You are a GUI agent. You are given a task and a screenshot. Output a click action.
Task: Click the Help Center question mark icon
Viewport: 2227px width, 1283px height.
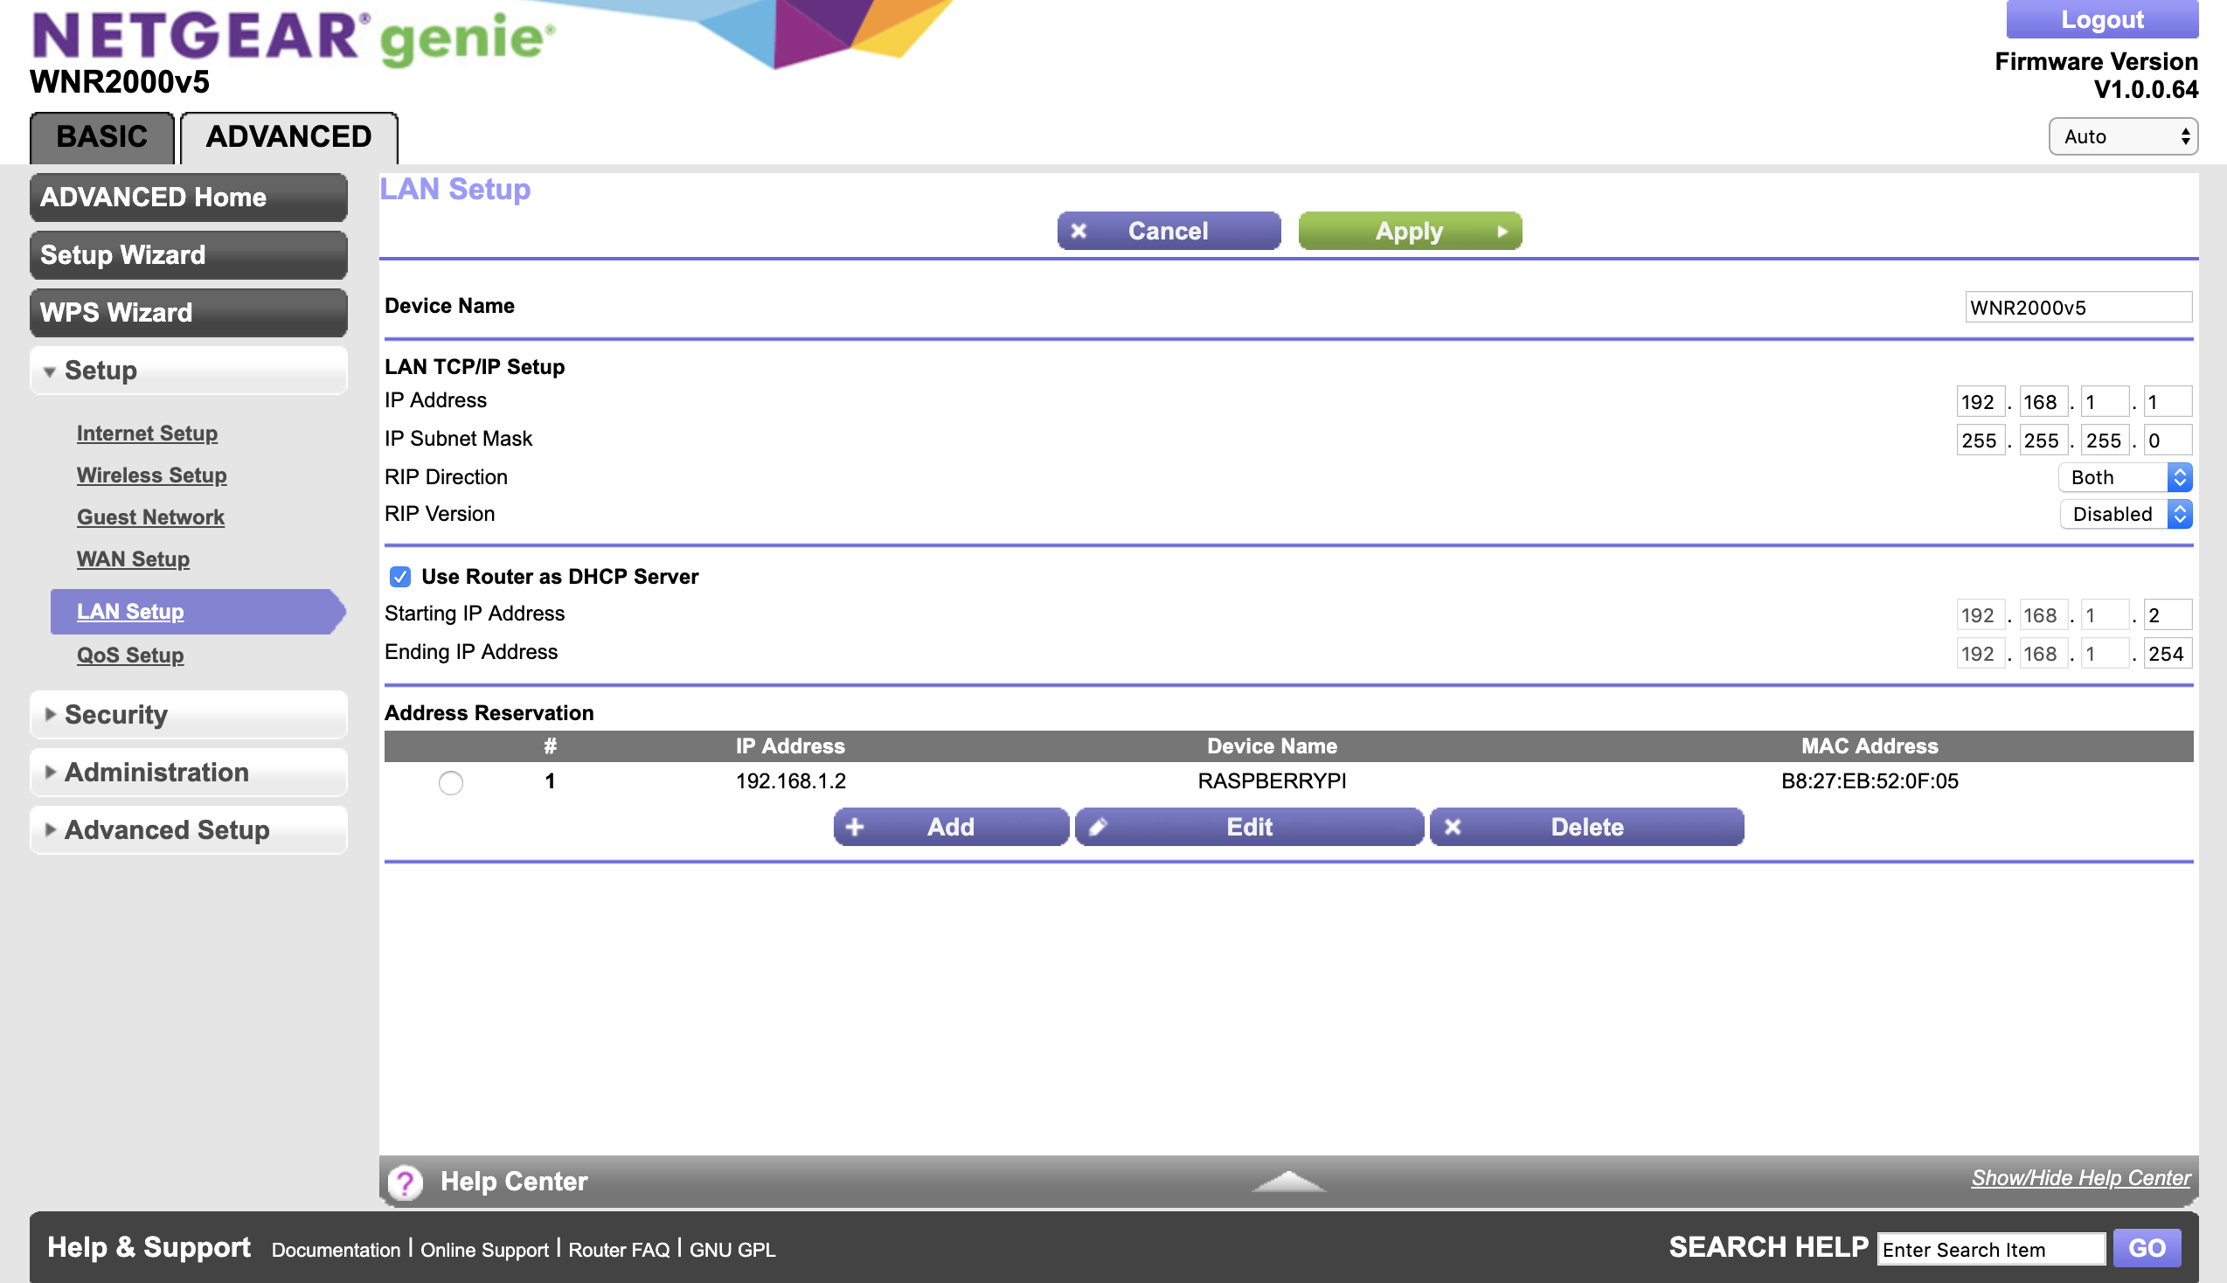tap(406, 1182)
